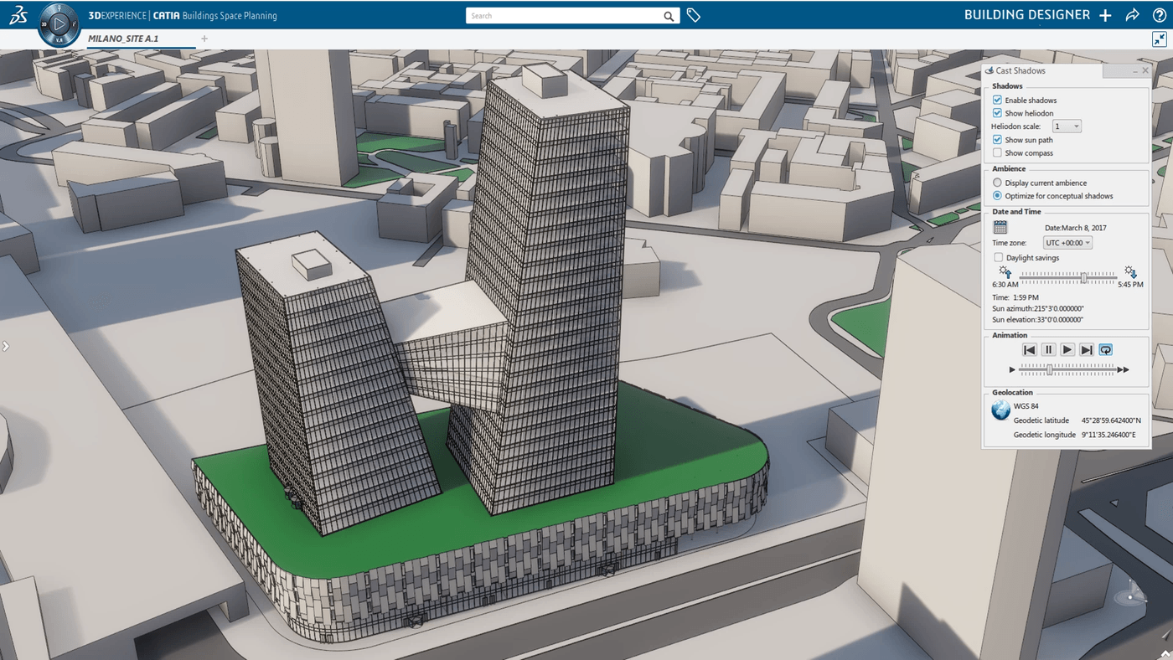This screenshot has width=1173, height=660.
Task: Expand the collapsed left side panel chevron
Action: click(x=5, y=344)
